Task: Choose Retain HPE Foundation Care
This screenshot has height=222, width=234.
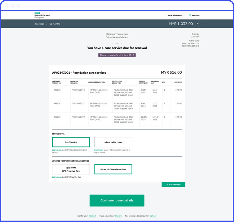Action: [113, 169]
